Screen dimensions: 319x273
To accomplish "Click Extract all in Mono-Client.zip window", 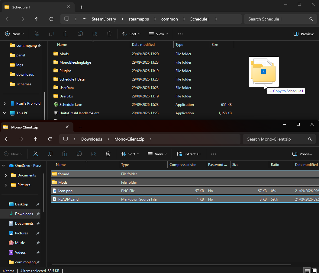I will [x=189, y=154].
